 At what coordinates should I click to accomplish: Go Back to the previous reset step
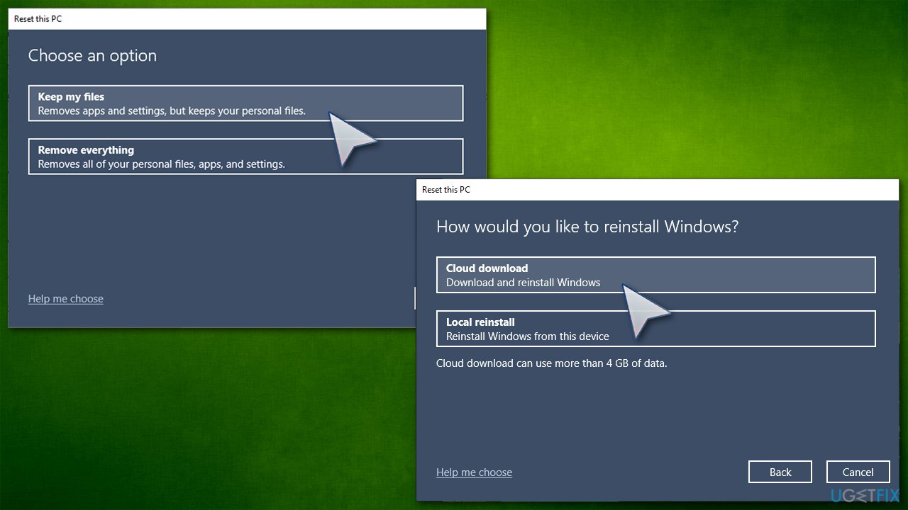[780, 471]
